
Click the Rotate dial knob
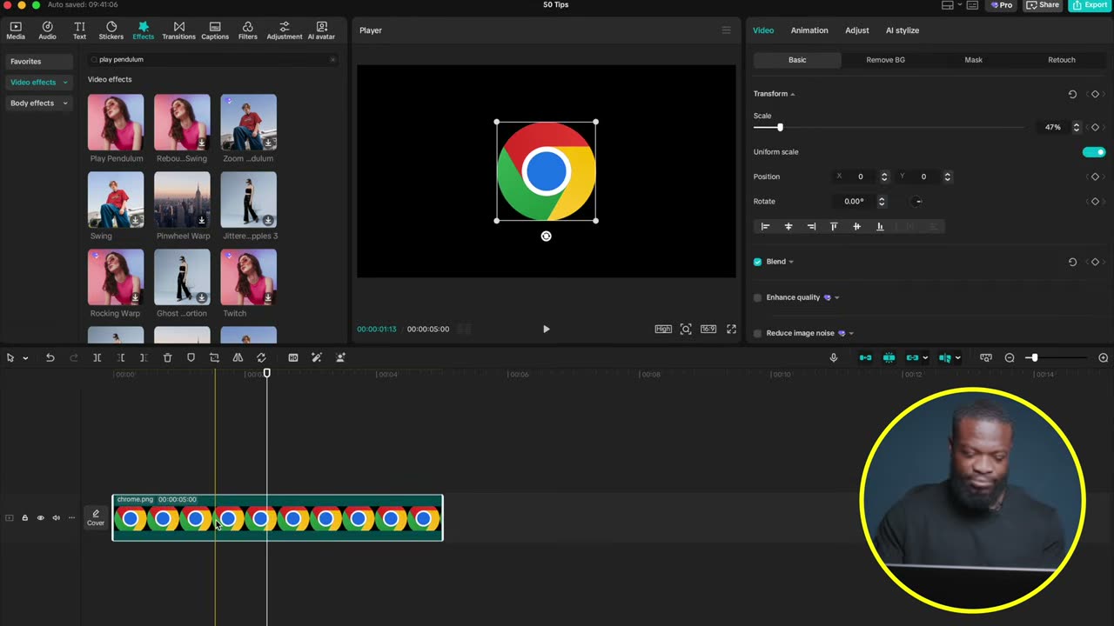(x=917, y=202)
